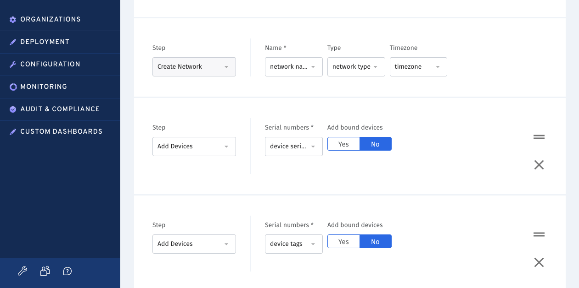Click the users icon in the bottom bar
The width and height of the screenshot is (579, 288).
(45, 271)
